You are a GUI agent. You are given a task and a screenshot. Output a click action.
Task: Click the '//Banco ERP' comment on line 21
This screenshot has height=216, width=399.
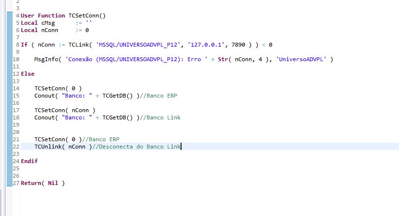[100, 139]
